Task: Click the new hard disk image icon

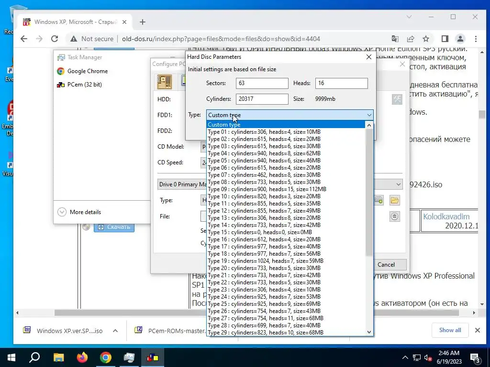Action: pos(379,200)
